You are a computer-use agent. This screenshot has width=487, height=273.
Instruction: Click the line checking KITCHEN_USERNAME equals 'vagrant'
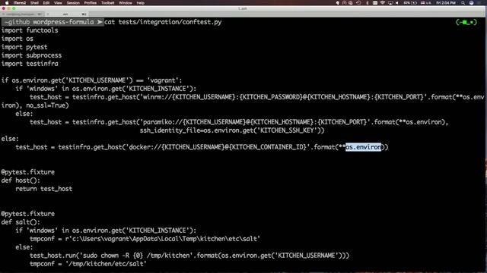point(91,80)
